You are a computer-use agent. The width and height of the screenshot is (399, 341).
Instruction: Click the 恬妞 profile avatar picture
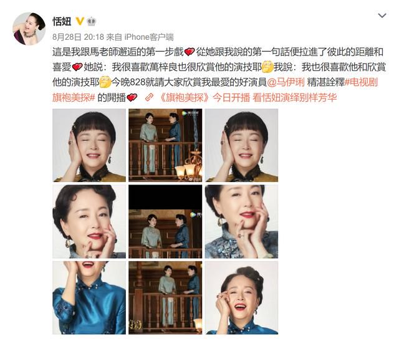29,29
